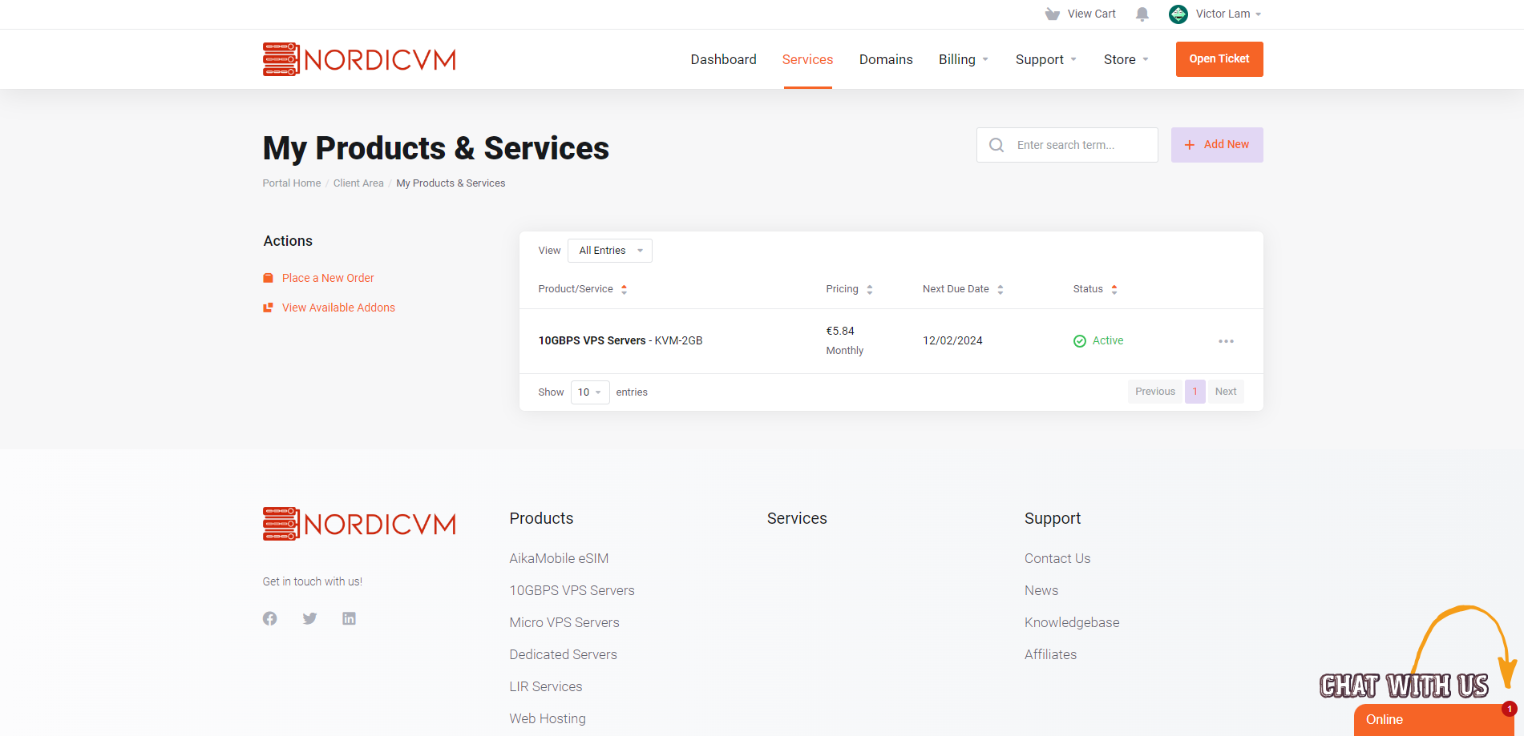Click the 12/02/2024 due date cell
The image size is (1524, 736).
[x=952, y=340]
